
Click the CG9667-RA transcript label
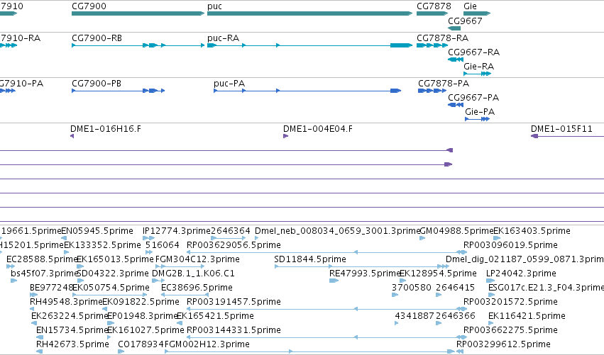[474, 52]
